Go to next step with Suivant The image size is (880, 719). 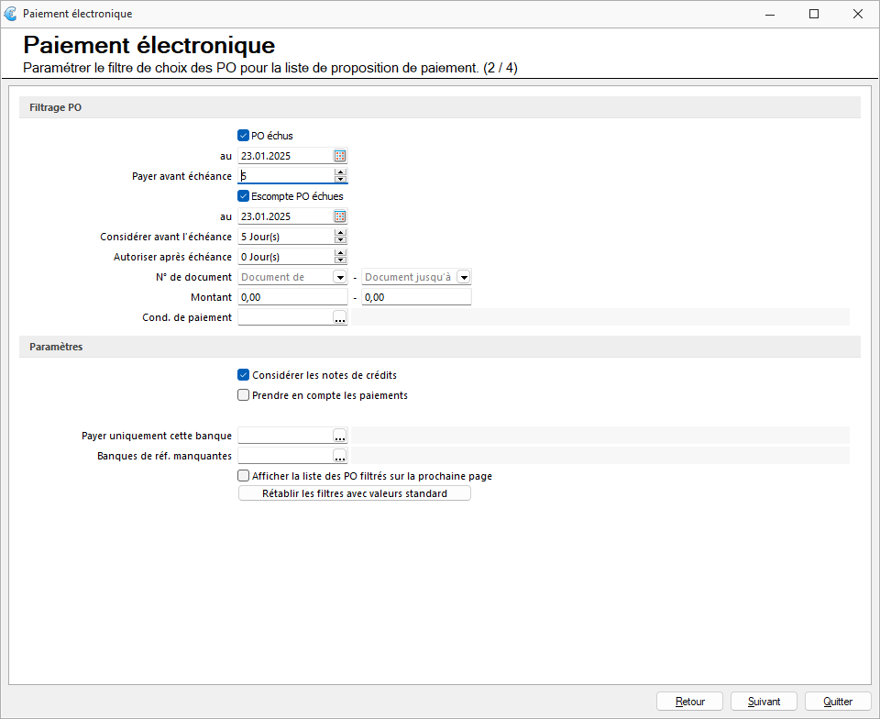(764, 702)
